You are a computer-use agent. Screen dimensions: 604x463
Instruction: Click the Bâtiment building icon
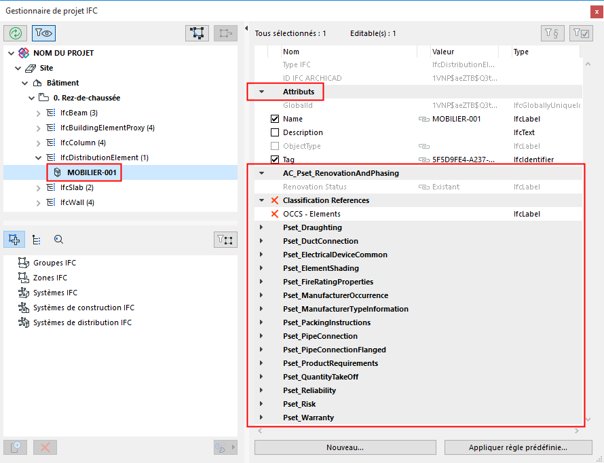click(x=37, y=83)
